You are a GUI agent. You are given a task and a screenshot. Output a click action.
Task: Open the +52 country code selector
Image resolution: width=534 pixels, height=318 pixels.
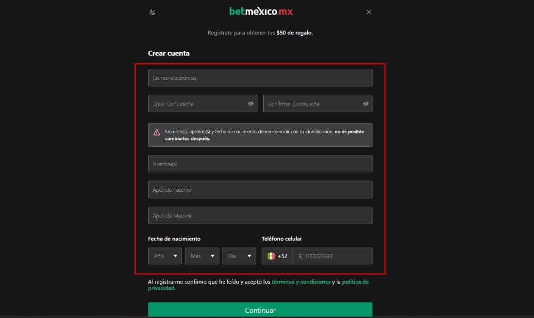tap(277, 256)
